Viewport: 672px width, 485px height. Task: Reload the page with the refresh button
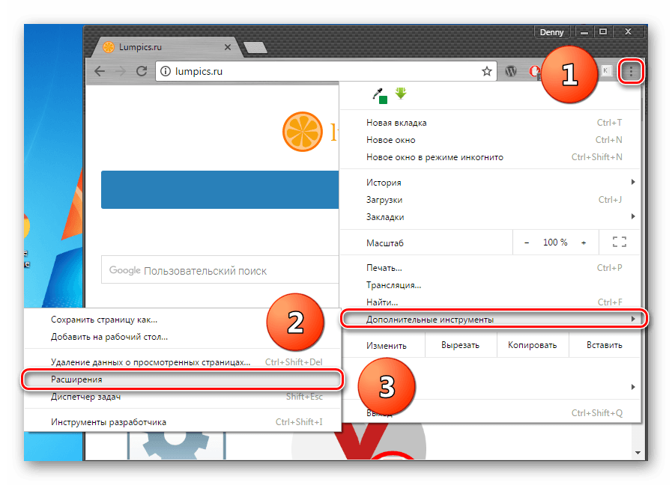[141, 71]
